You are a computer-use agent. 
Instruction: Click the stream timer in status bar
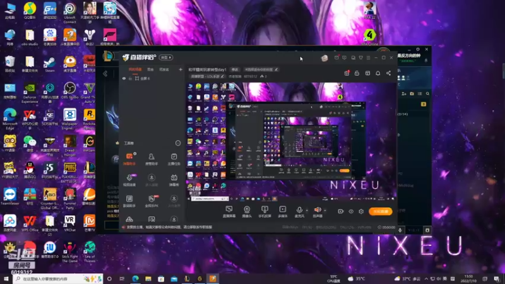tap(386, 227)
